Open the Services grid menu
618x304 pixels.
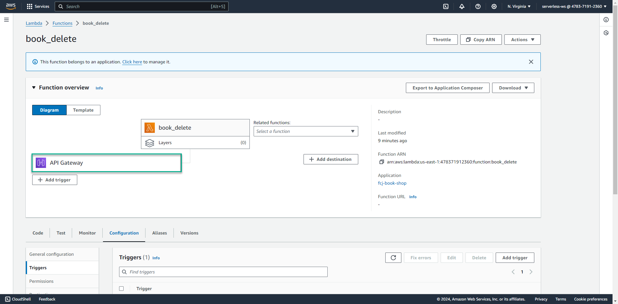(38, 6)
